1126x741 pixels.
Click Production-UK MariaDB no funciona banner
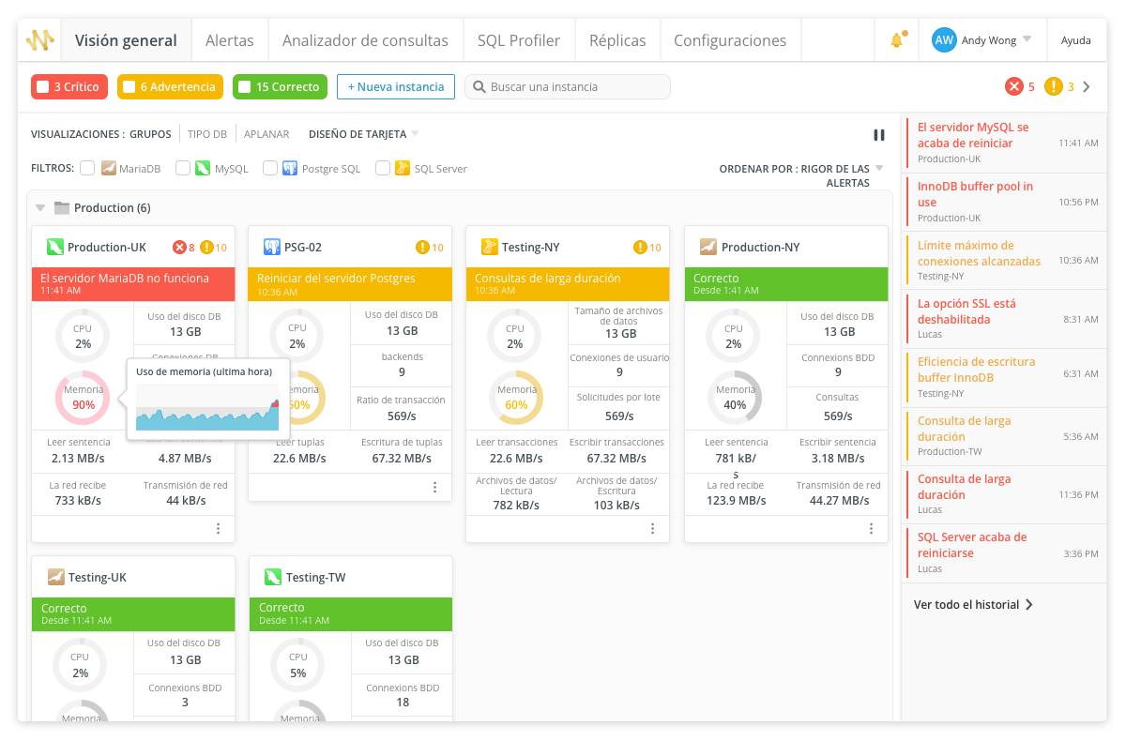tap(133, 284)
